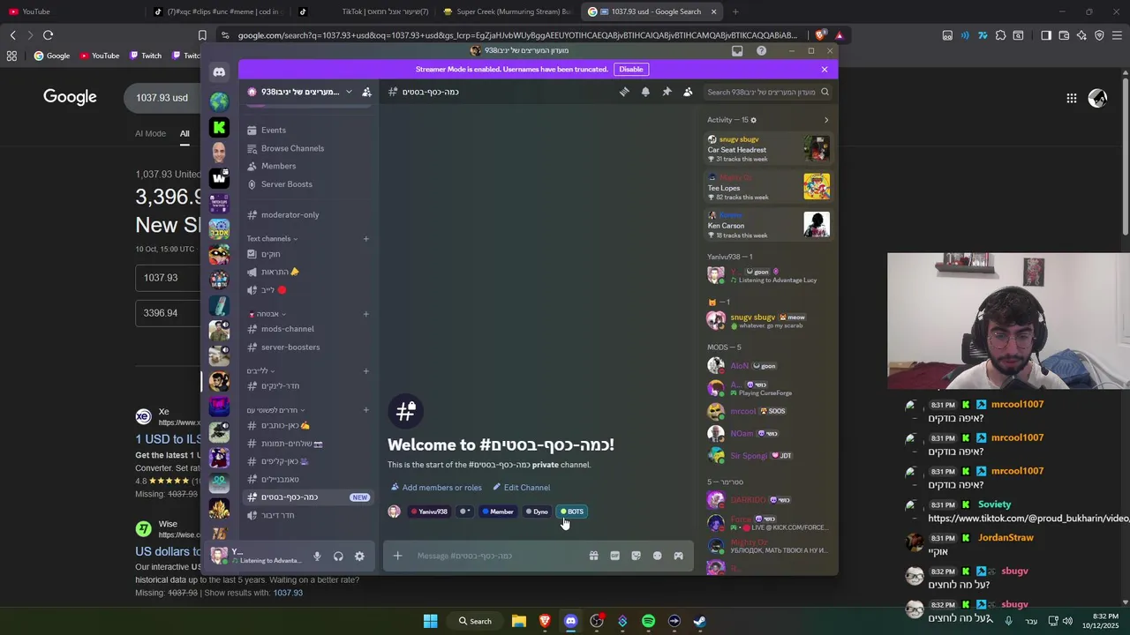Disable Streamer Mode button in banner

pos(631,69)
